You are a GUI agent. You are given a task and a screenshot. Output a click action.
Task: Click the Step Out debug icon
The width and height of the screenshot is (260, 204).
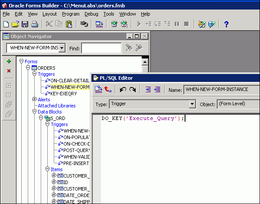167,24
